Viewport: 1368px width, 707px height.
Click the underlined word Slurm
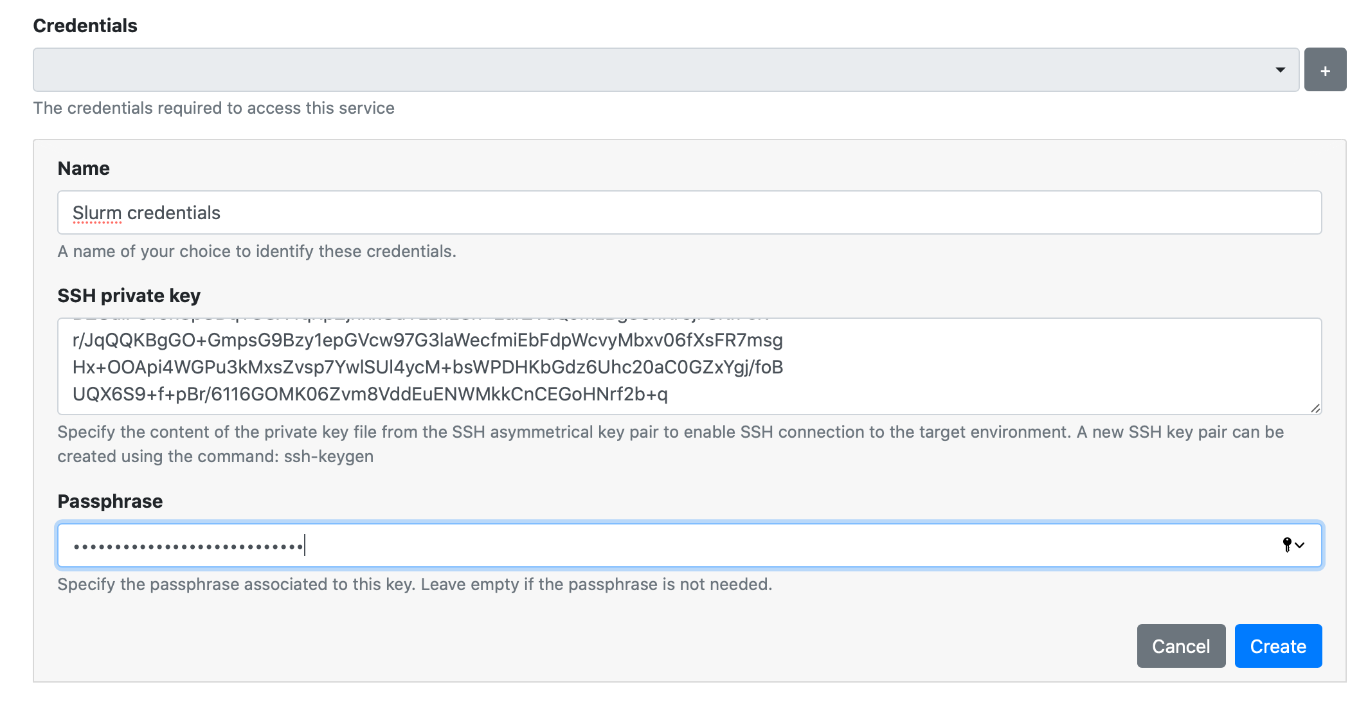97,213
